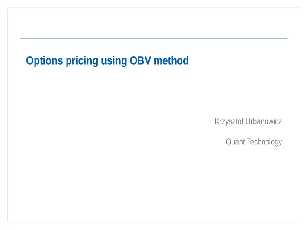Click the word 'method' in the heading
Image resolution: width=307 pixels, height=230 pixels.
click(171, 60)
